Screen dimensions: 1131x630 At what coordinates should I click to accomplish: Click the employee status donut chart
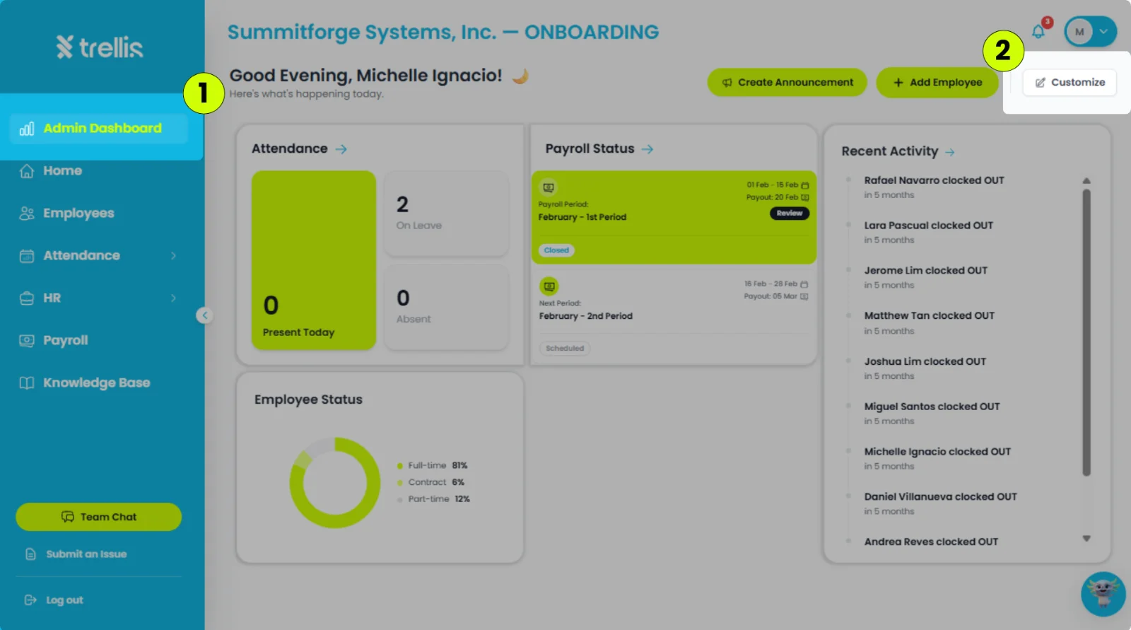335,483
